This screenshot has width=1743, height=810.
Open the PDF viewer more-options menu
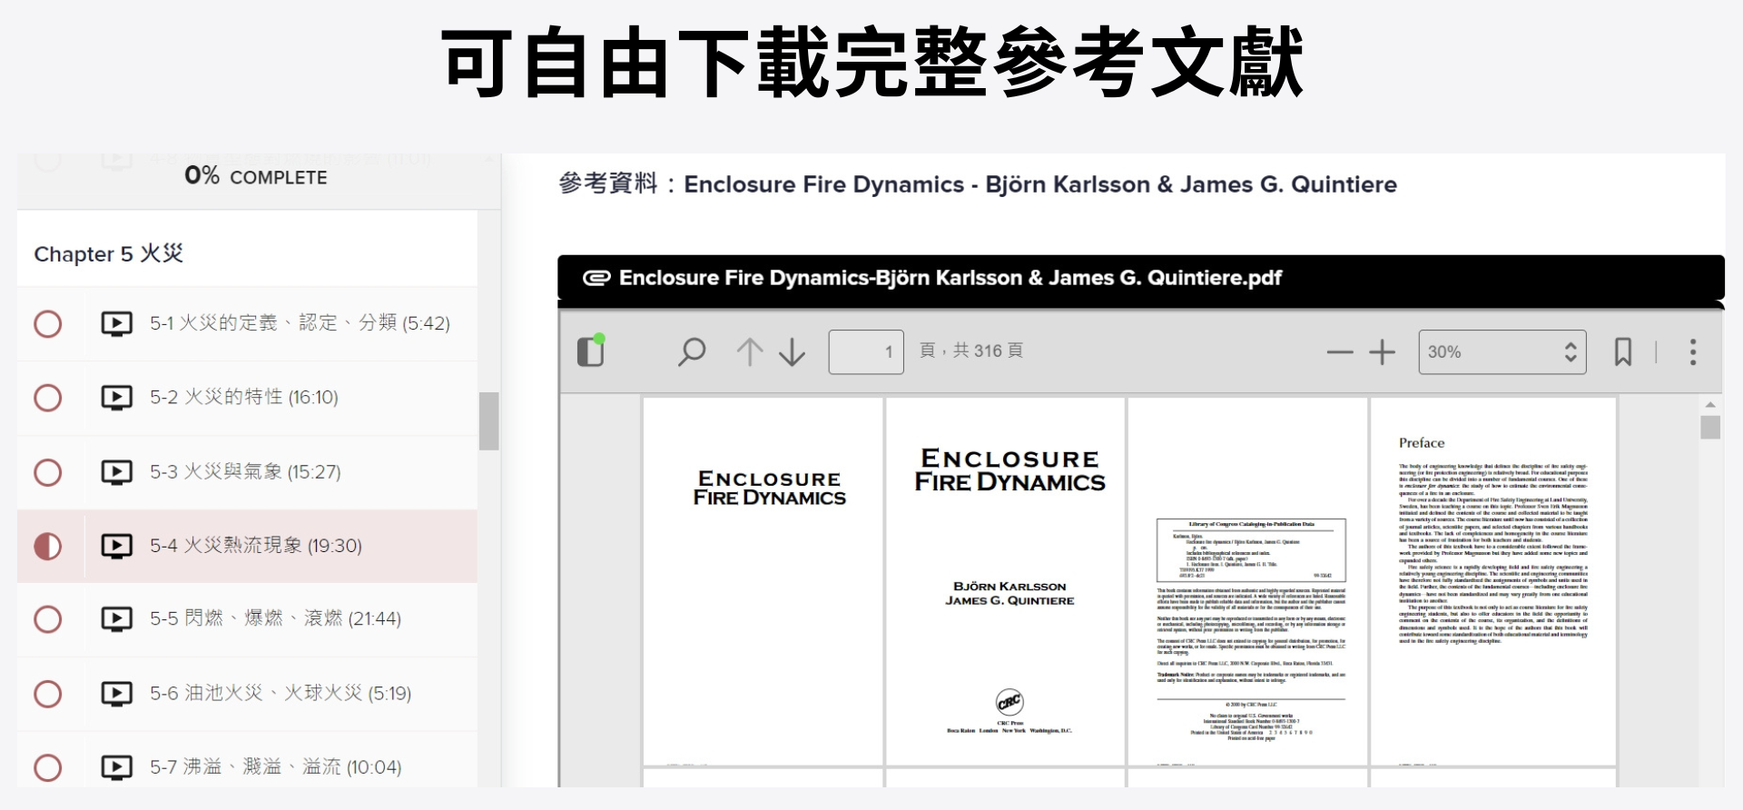1693,352
